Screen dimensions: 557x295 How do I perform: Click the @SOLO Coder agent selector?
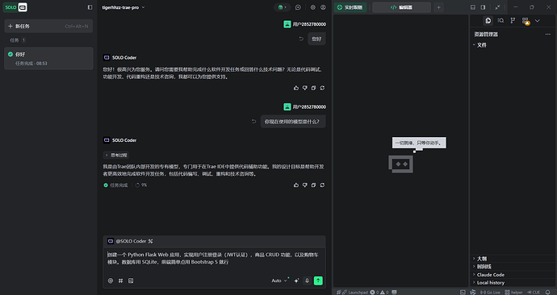[x=130, y=241]
